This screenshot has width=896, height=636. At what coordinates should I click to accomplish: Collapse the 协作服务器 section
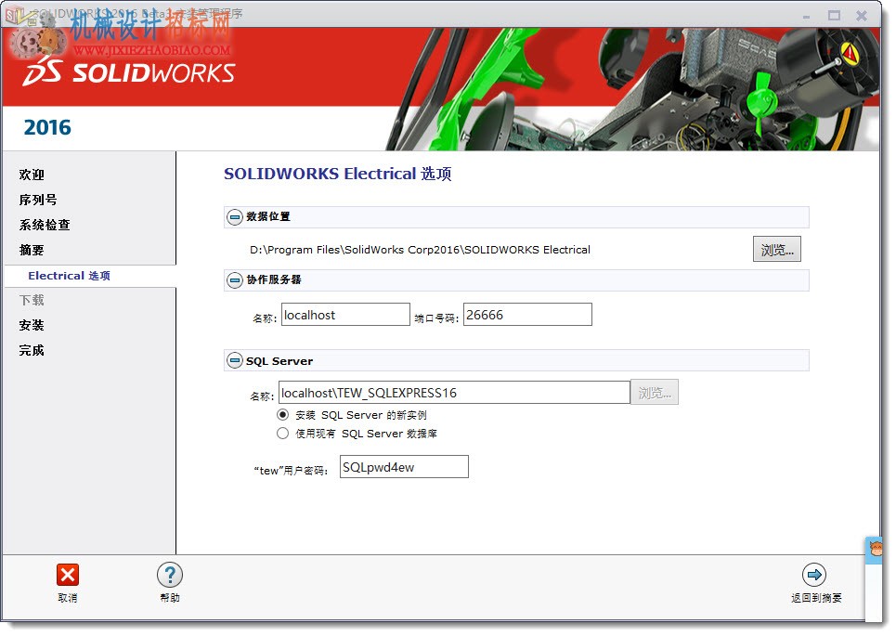(234, 280)
